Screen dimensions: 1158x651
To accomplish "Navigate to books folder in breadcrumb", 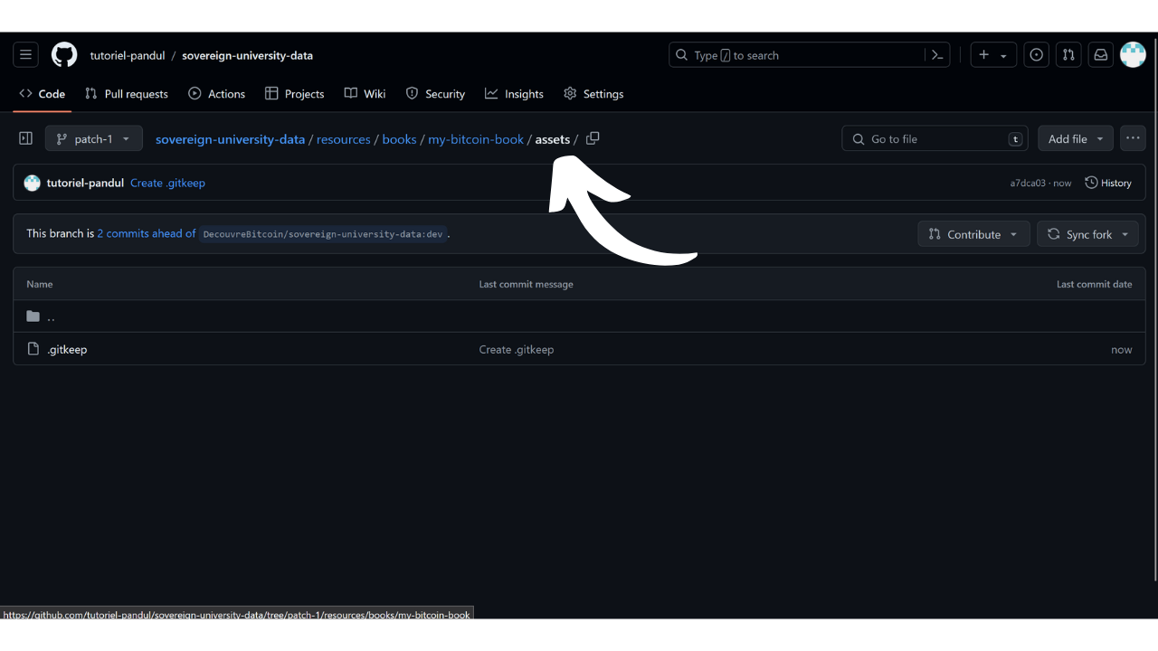I will pos(400,139).
